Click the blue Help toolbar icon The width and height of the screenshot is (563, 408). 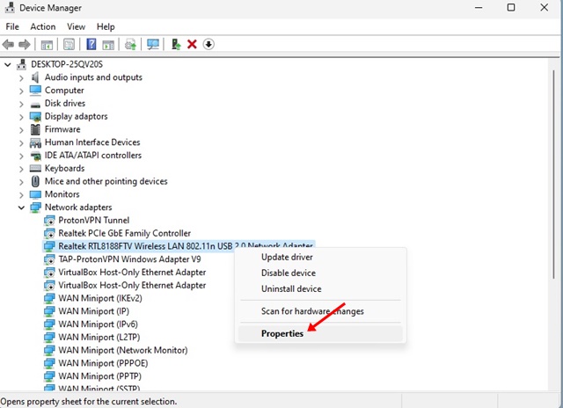(x=91, y=45)
